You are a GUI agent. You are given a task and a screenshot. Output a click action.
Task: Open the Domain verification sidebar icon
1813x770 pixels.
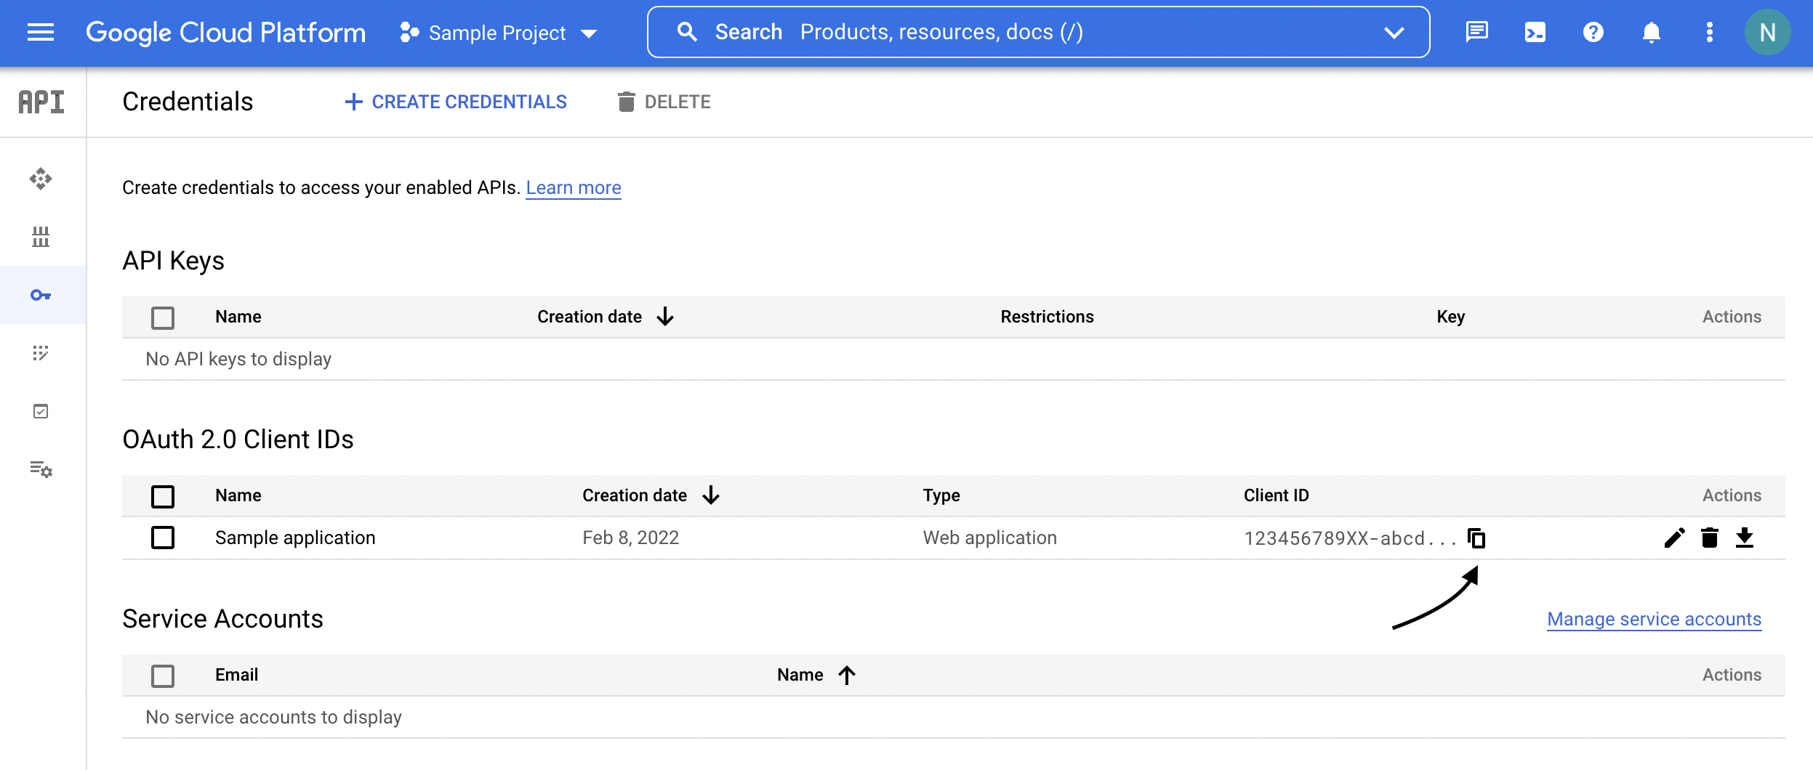click(x=41, y=411)
